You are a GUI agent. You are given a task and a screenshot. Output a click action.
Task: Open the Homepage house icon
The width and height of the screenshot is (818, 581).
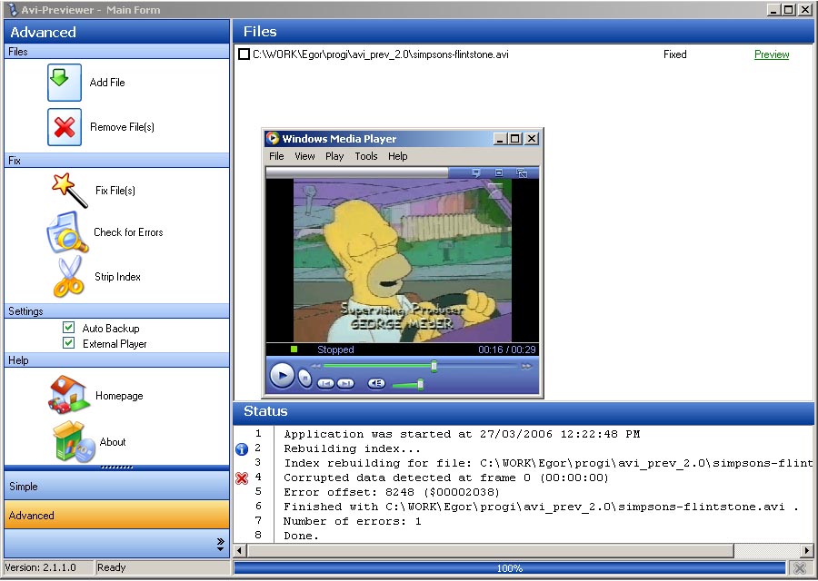(69, 396)
